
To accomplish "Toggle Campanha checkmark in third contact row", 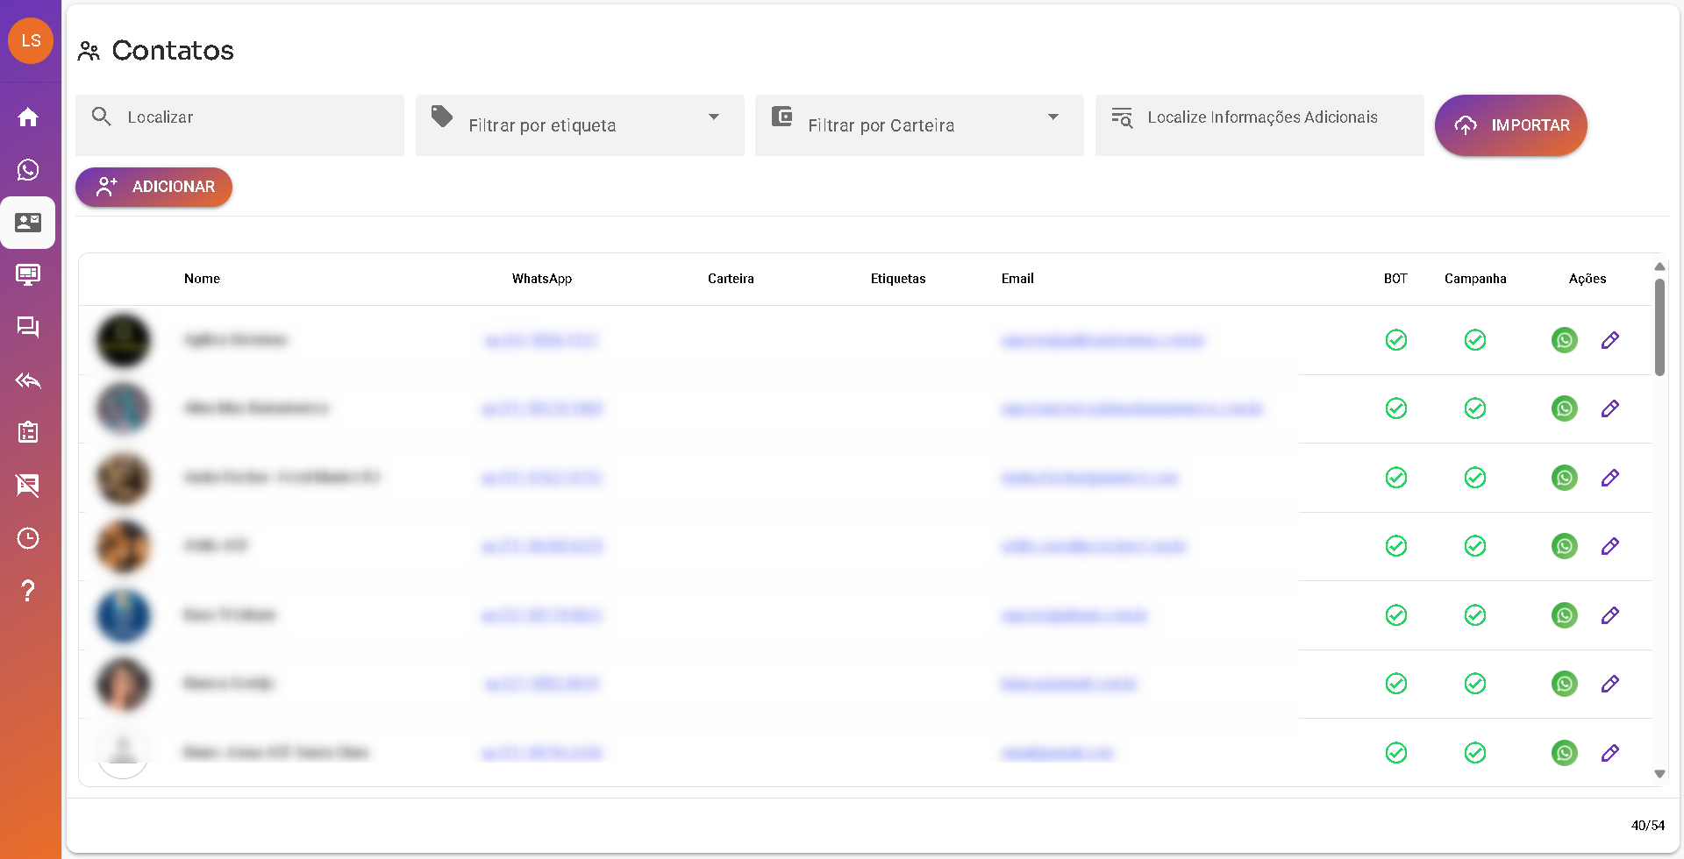I will (1474, 478).
